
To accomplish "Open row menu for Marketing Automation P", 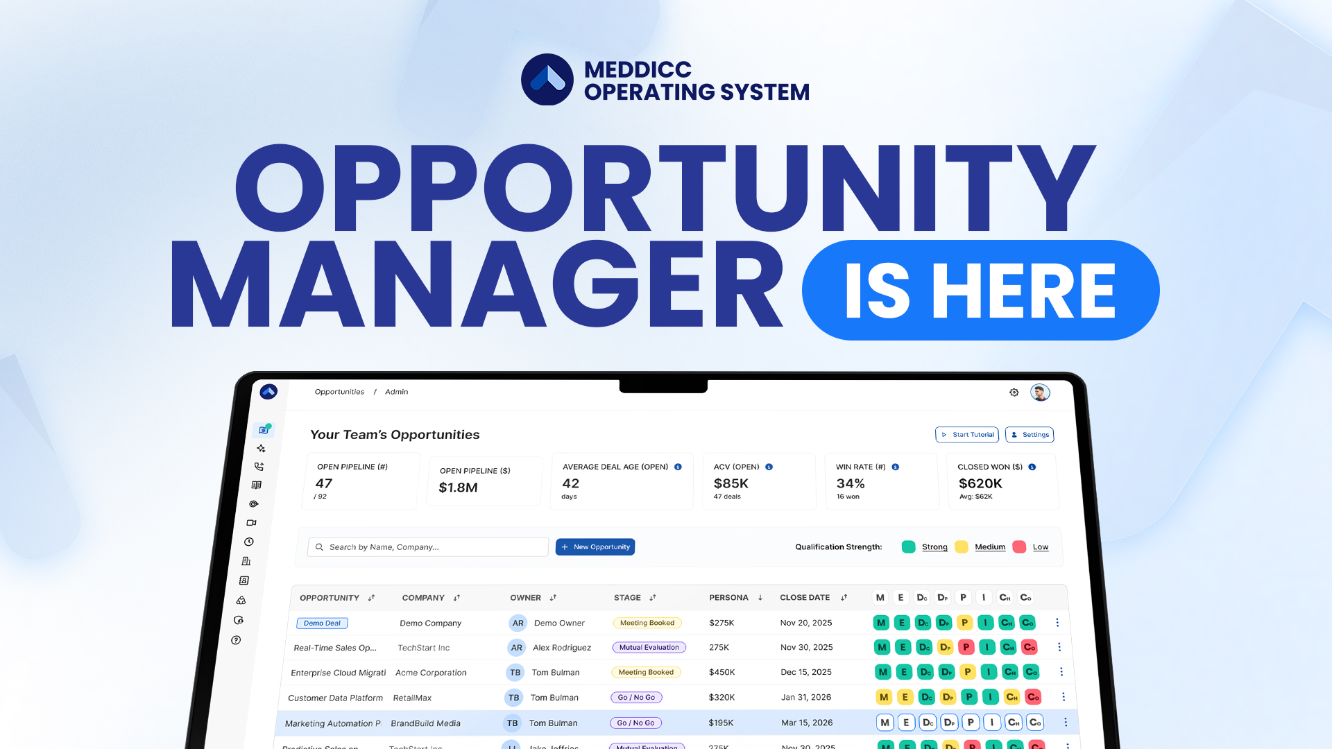I will [x=1066, y=723].
